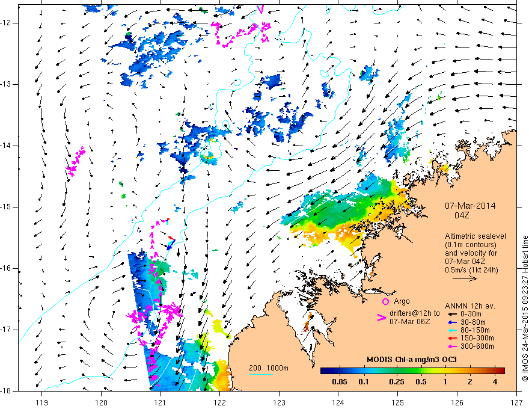
Task: Click the latitude axis label -13
Action: pyautogui.click(x=6, y=84)
